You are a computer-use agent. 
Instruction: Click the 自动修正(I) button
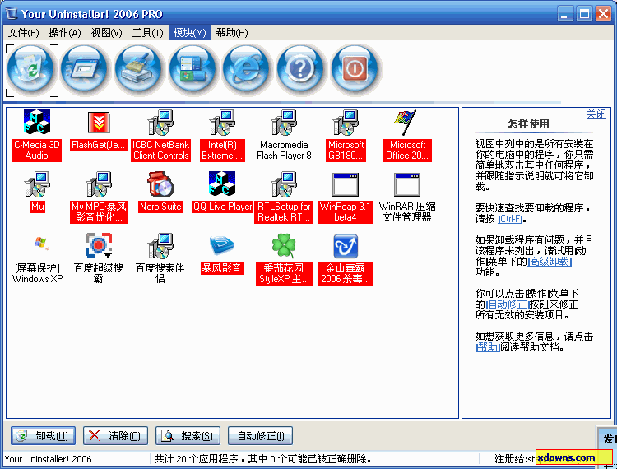(260, 436)
